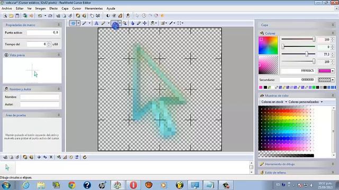Click the Secundario hex field 00000000
This screenshot has width=339, height=190.
tap(297, 80)
